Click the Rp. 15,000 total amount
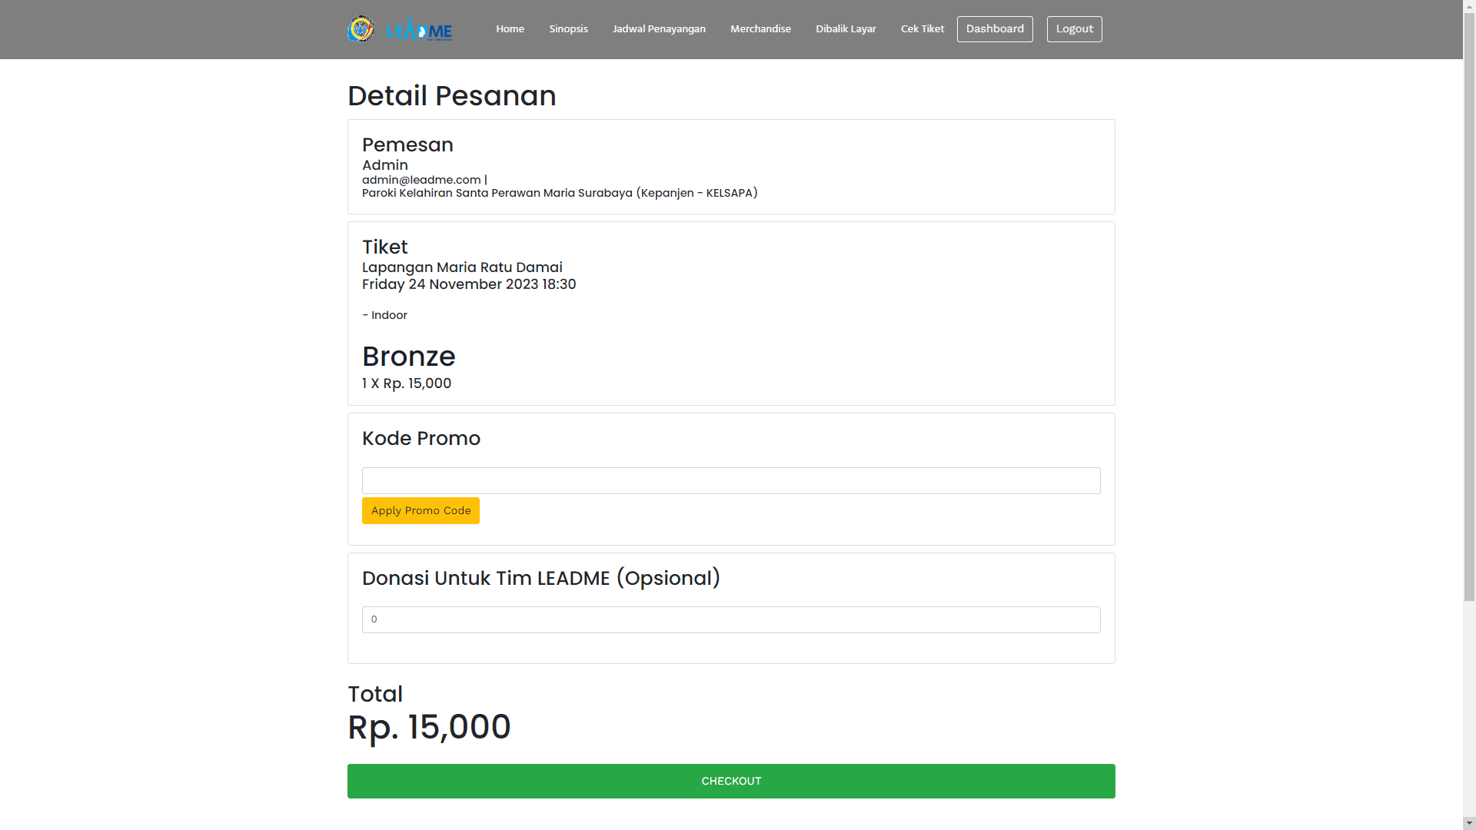The width and height of the screenshot is (1476, 830). pos(429,727)
